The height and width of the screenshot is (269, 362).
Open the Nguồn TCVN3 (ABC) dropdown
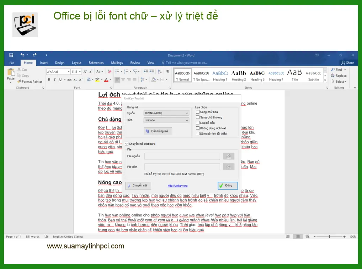tap(166, 113)
